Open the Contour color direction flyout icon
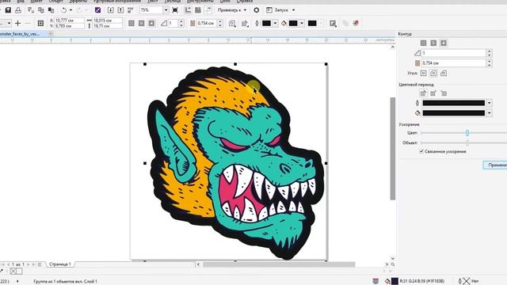 (245, 23)
